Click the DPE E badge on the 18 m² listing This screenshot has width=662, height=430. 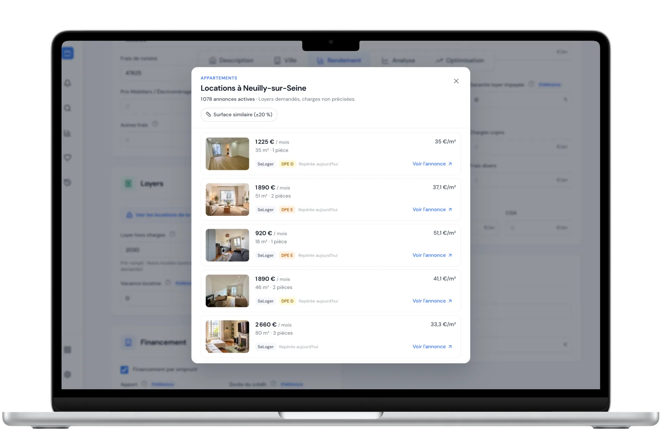pyautogui.click(x=287, y=256)
